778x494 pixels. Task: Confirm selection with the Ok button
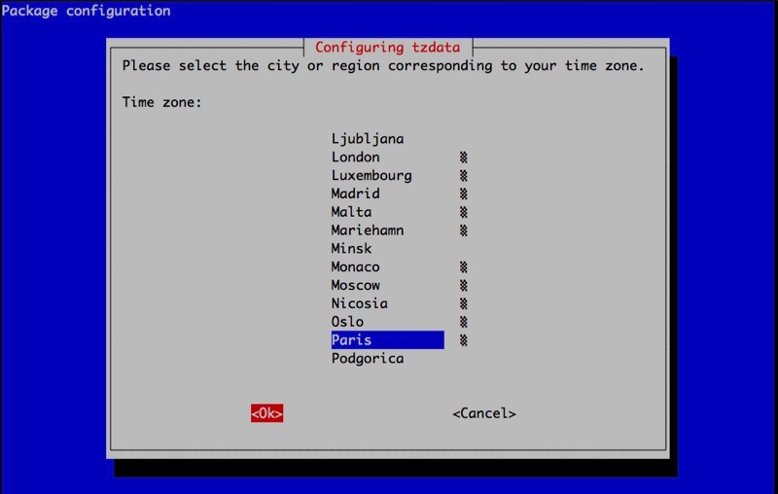coord(266,413)
